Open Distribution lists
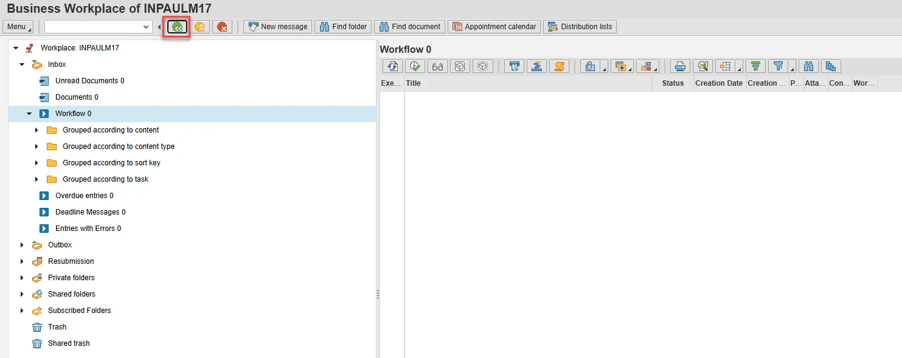This screenshot has height=358, width=902. pyautogui.click(x=580, y=27)
